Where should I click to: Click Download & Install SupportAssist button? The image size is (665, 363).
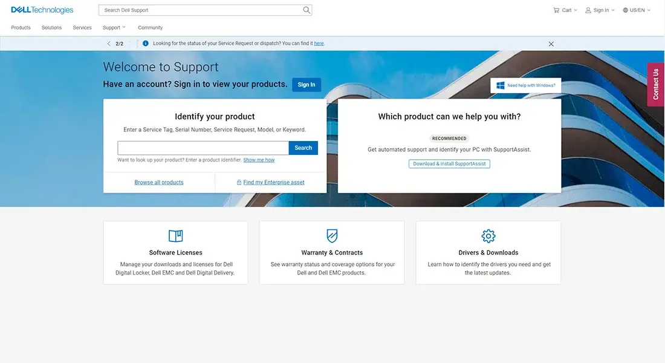click(449, 164)
